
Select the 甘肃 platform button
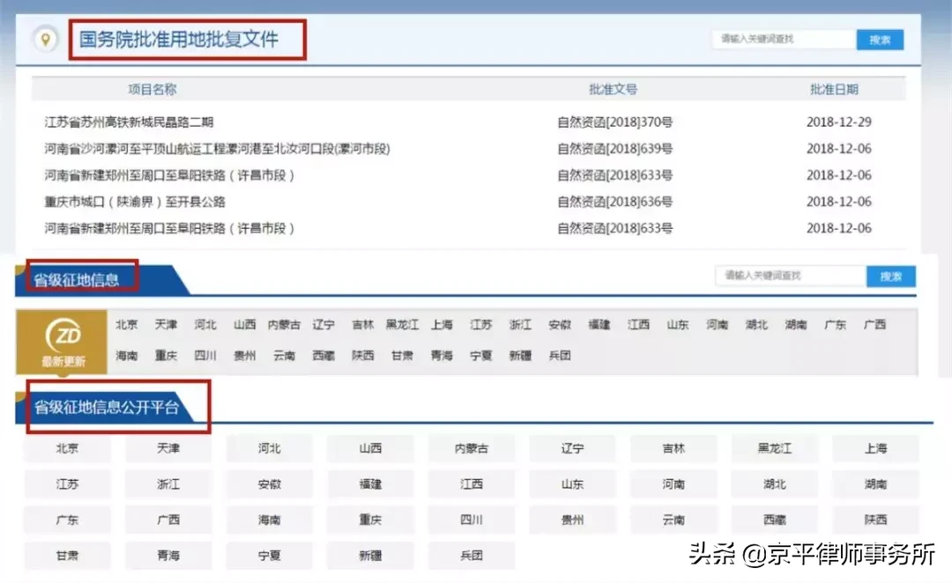66,555
